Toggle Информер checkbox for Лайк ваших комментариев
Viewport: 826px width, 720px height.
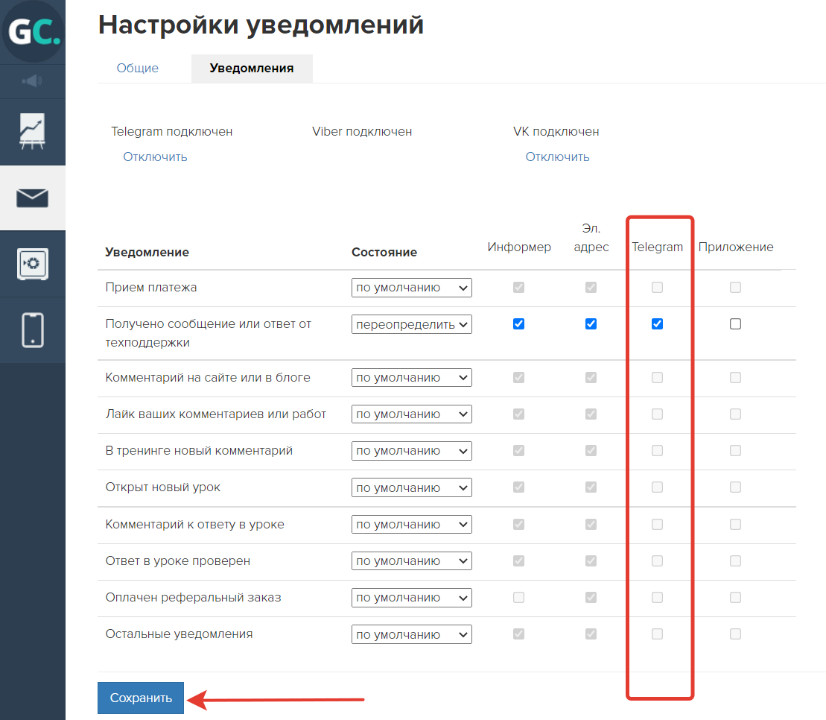pos(519,414)
